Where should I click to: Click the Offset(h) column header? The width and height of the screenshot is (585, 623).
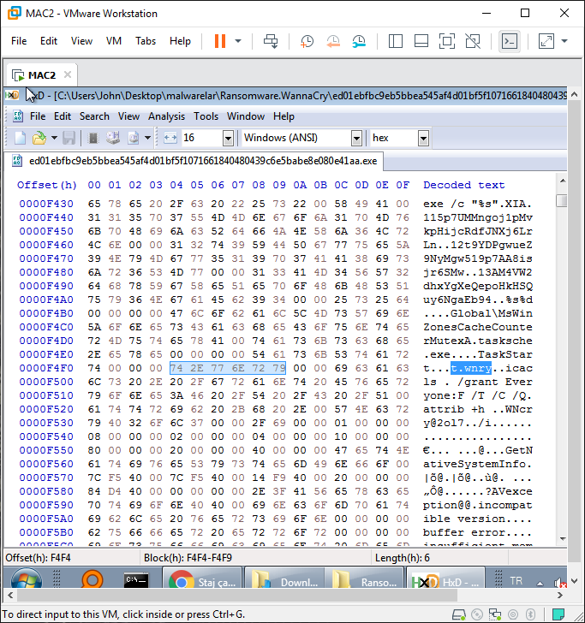tap(46, 185)
